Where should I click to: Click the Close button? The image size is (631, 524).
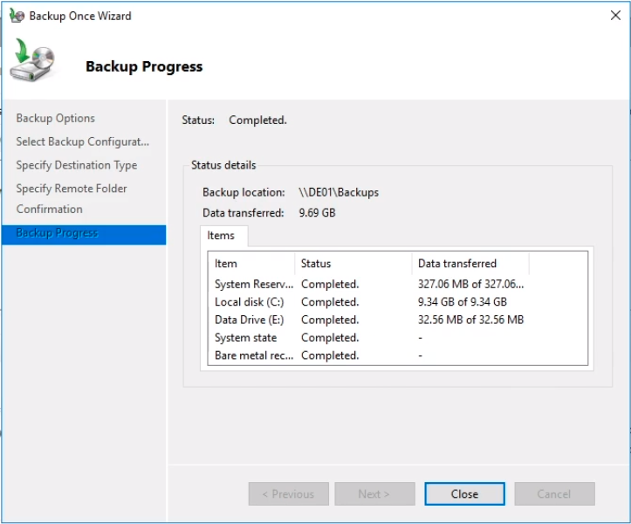464,493
